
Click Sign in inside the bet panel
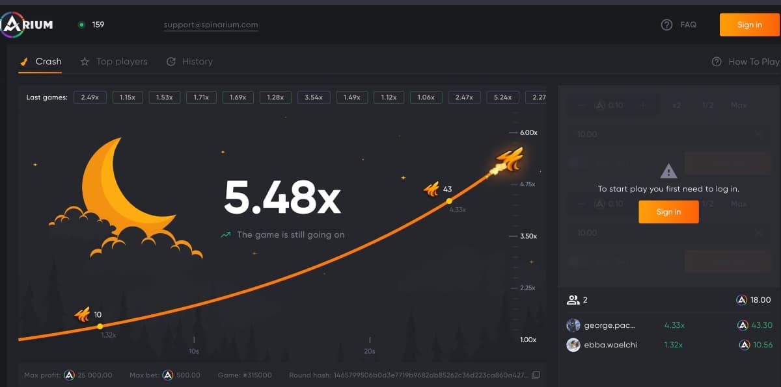pyautogui.click(x=668, y=212)
